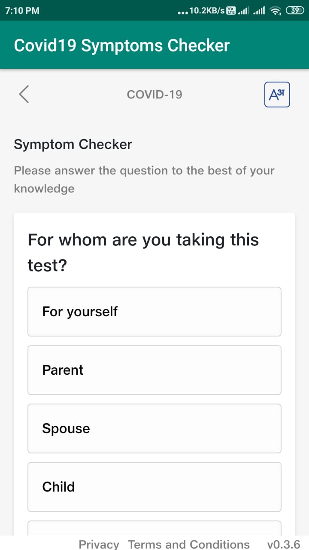
Task: Tap the COVID-19 header label
Action: pos(154,95)
